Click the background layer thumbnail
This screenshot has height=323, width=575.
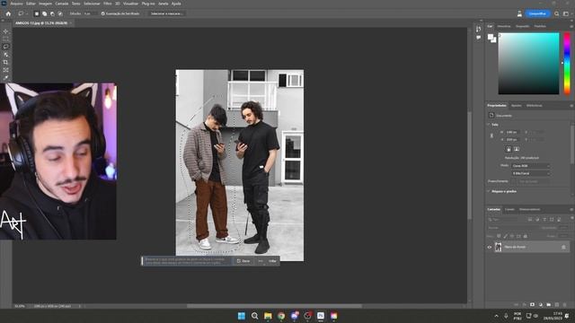(x=498, y=248)
